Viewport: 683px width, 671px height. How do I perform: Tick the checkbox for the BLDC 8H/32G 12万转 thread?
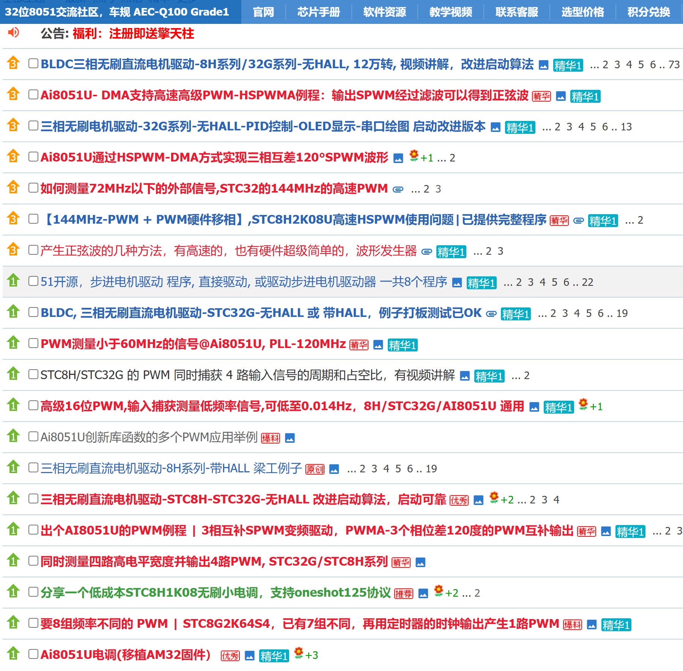click(33, 63)
